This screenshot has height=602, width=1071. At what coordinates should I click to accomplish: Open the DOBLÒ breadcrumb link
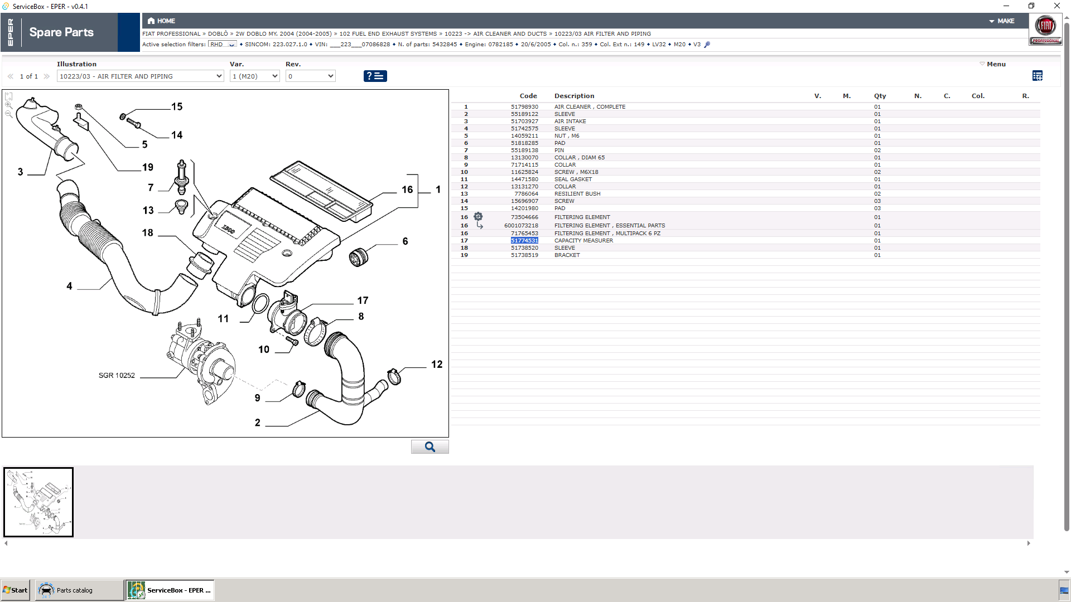218,34
